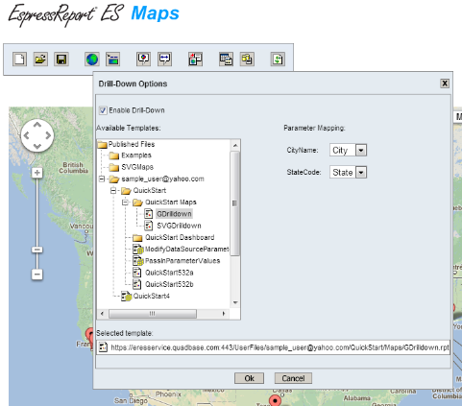Select SVGDrilldown template in tree
The image size is (462, 406).
click(x=179, y=226)
